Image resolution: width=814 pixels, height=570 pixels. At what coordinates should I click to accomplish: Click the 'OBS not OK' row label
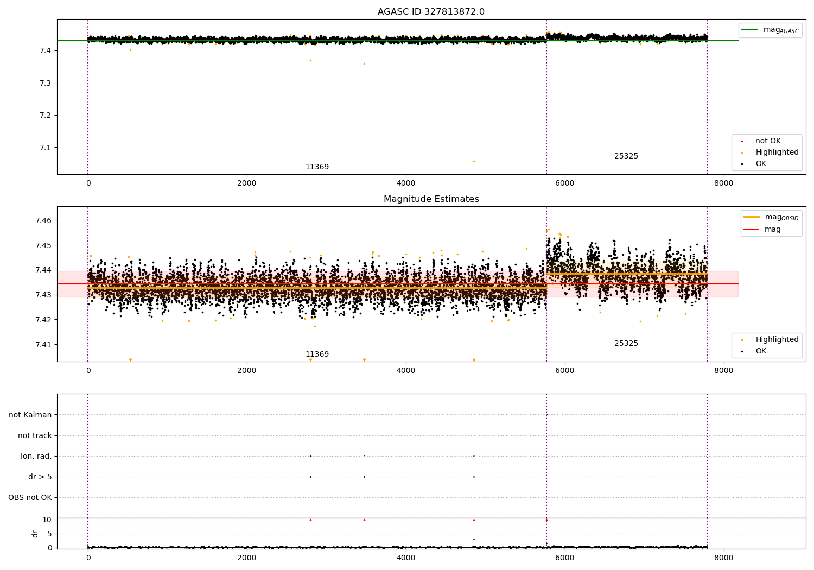[x=30, y=497]
